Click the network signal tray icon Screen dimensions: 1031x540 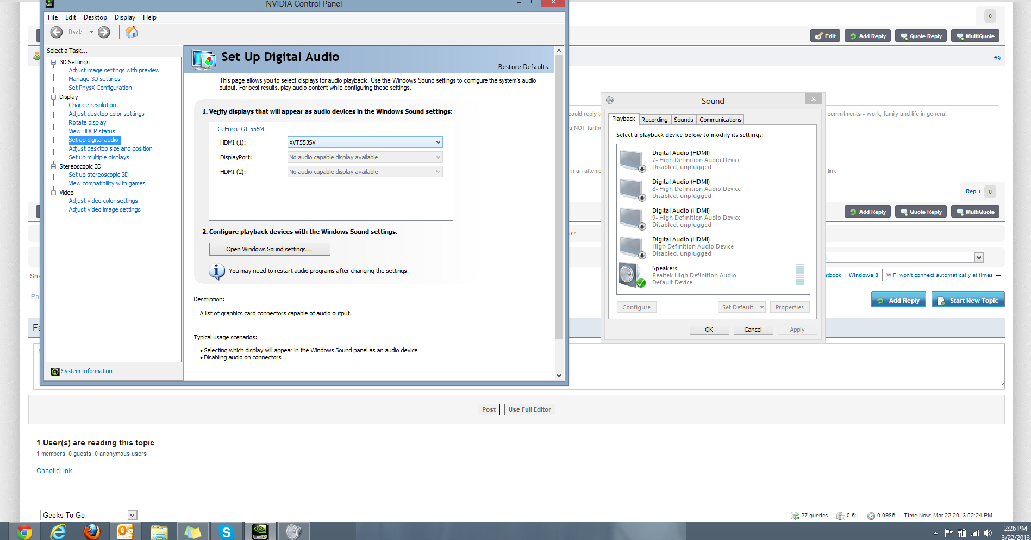click(x=975, y=533)
